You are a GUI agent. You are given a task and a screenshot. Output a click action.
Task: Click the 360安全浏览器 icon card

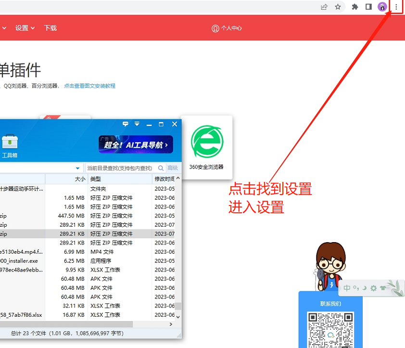click(x=206, y=147)
